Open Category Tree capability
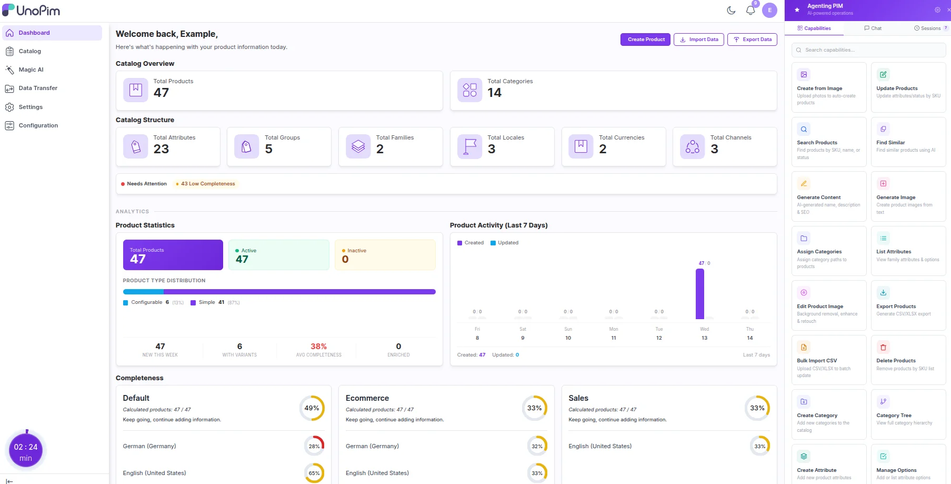The width and height of the screenshot is (951, 484). coord(908,414)
